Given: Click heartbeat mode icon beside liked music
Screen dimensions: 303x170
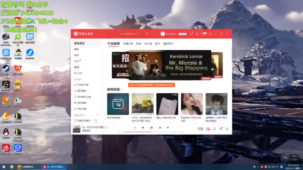Looking at the screenshot, I should coord(96,121).
